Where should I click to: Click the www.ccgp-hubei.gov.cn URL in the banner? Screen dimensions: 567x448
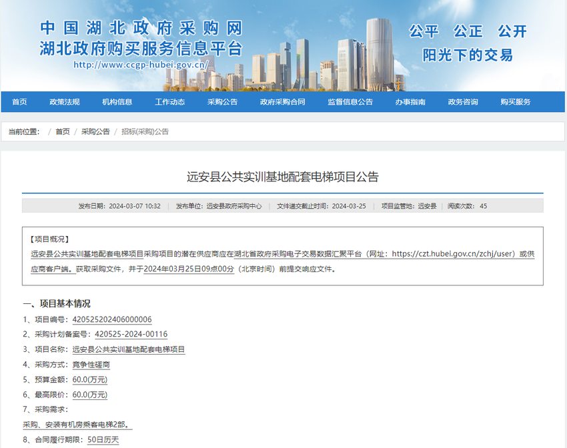[x=141, y=65]
